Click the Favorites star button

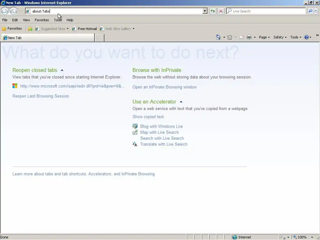click(12, 28)
